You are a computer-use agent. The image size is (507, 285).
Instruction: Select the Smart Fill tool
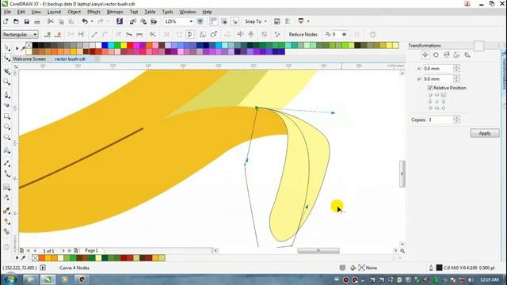coord(7,231)
